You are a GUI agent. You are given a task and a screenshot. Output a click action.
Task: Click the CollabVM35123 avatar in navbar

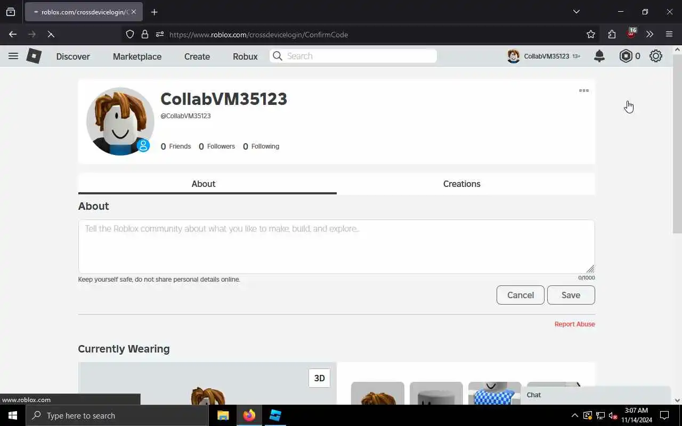point(514,56)
